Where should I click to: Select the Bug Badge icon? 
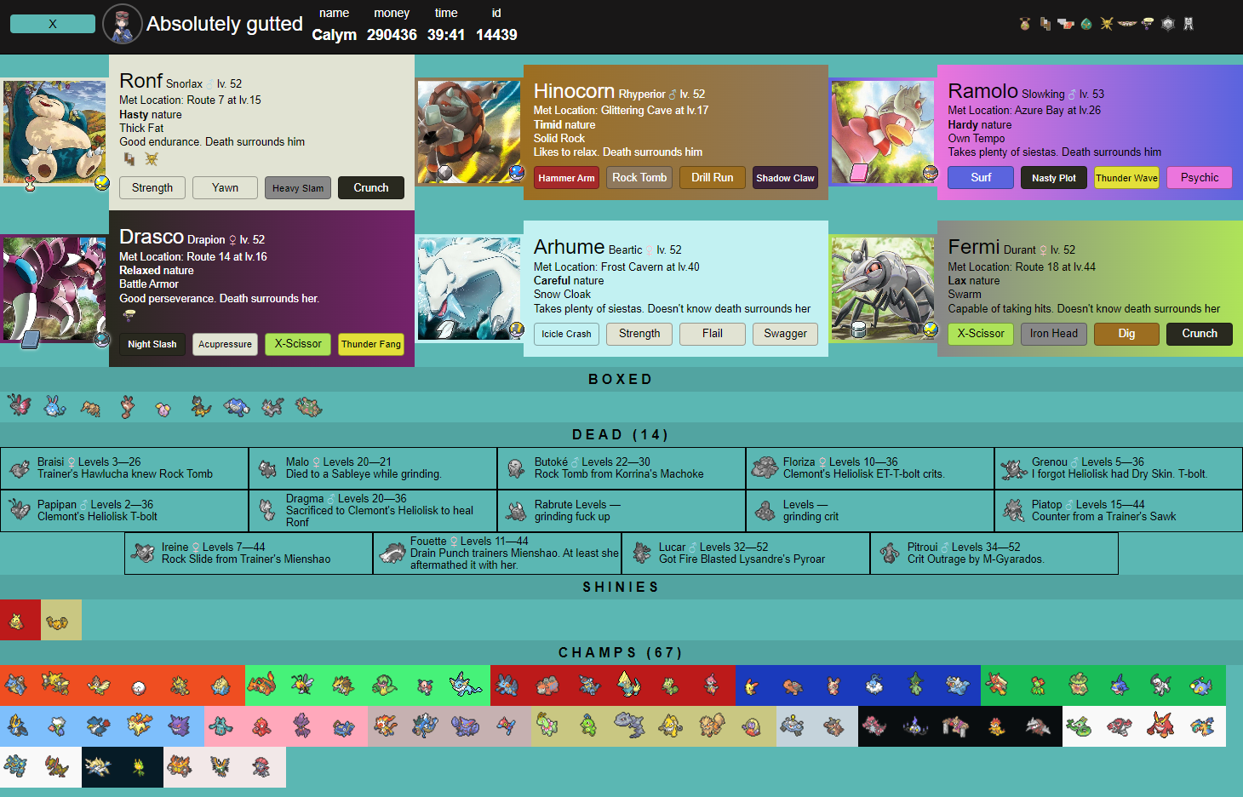[1025, 24]
